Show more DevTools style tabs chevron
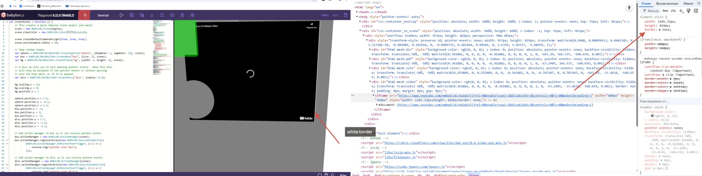This screenshot has width=702, height=176. (698, 3)
